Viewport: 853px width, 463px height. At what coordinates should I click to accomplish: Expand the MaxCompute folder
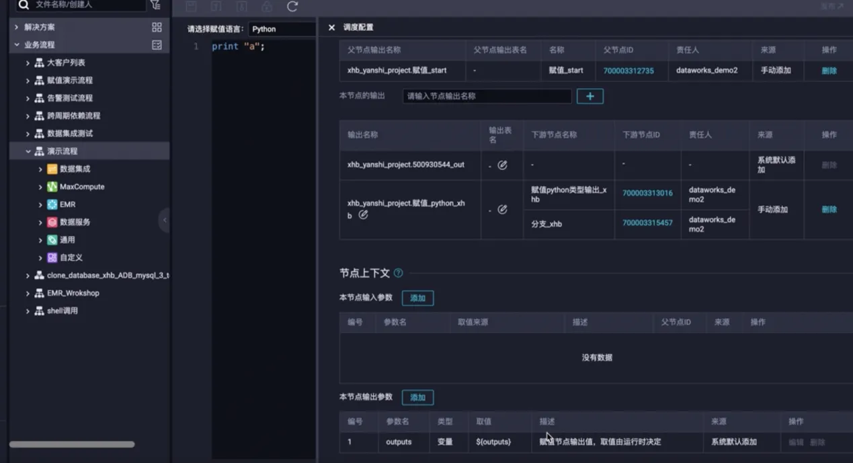point(40,187)
